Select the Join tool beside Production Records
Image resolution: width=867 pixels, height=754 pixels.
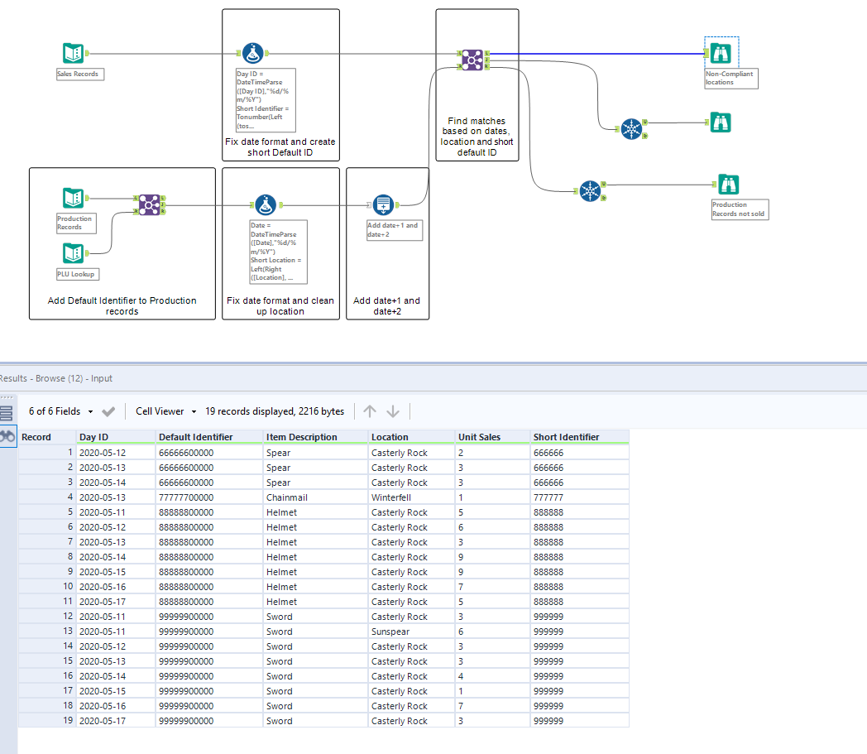click(149, 204)
